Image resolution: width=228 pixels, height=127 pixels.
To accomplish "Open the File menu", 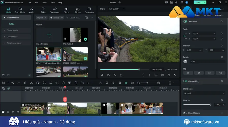I will coord(30,3).
